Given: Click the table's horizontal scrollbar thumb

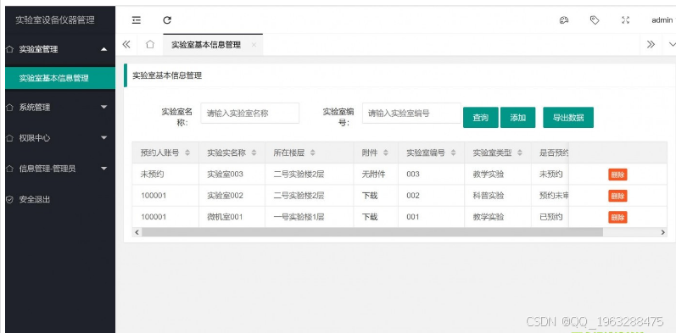Looking at the screenshot, I should tap(372, 232).
